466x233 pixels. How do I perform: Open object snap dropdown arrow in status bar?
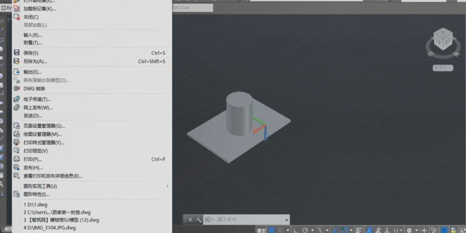coord(351,231)
